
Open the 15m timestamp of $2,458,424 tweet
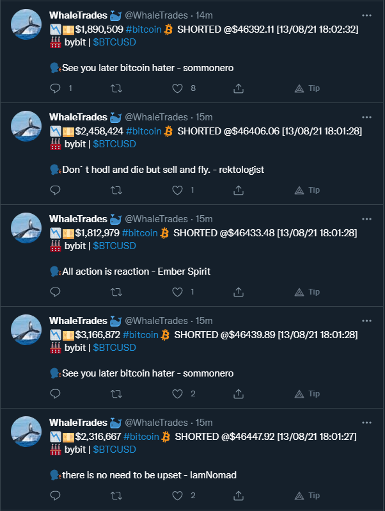204,117
